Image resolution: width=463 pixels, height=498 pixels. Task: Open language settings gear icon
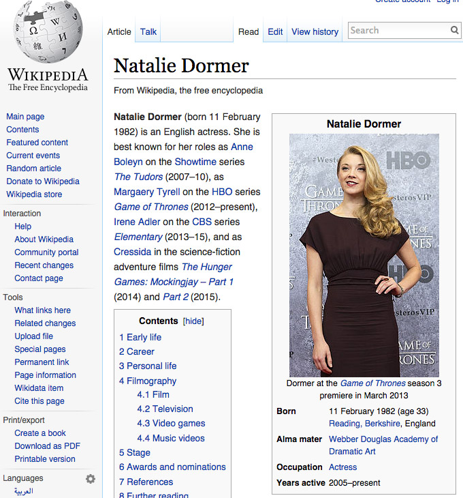[90, 479]
